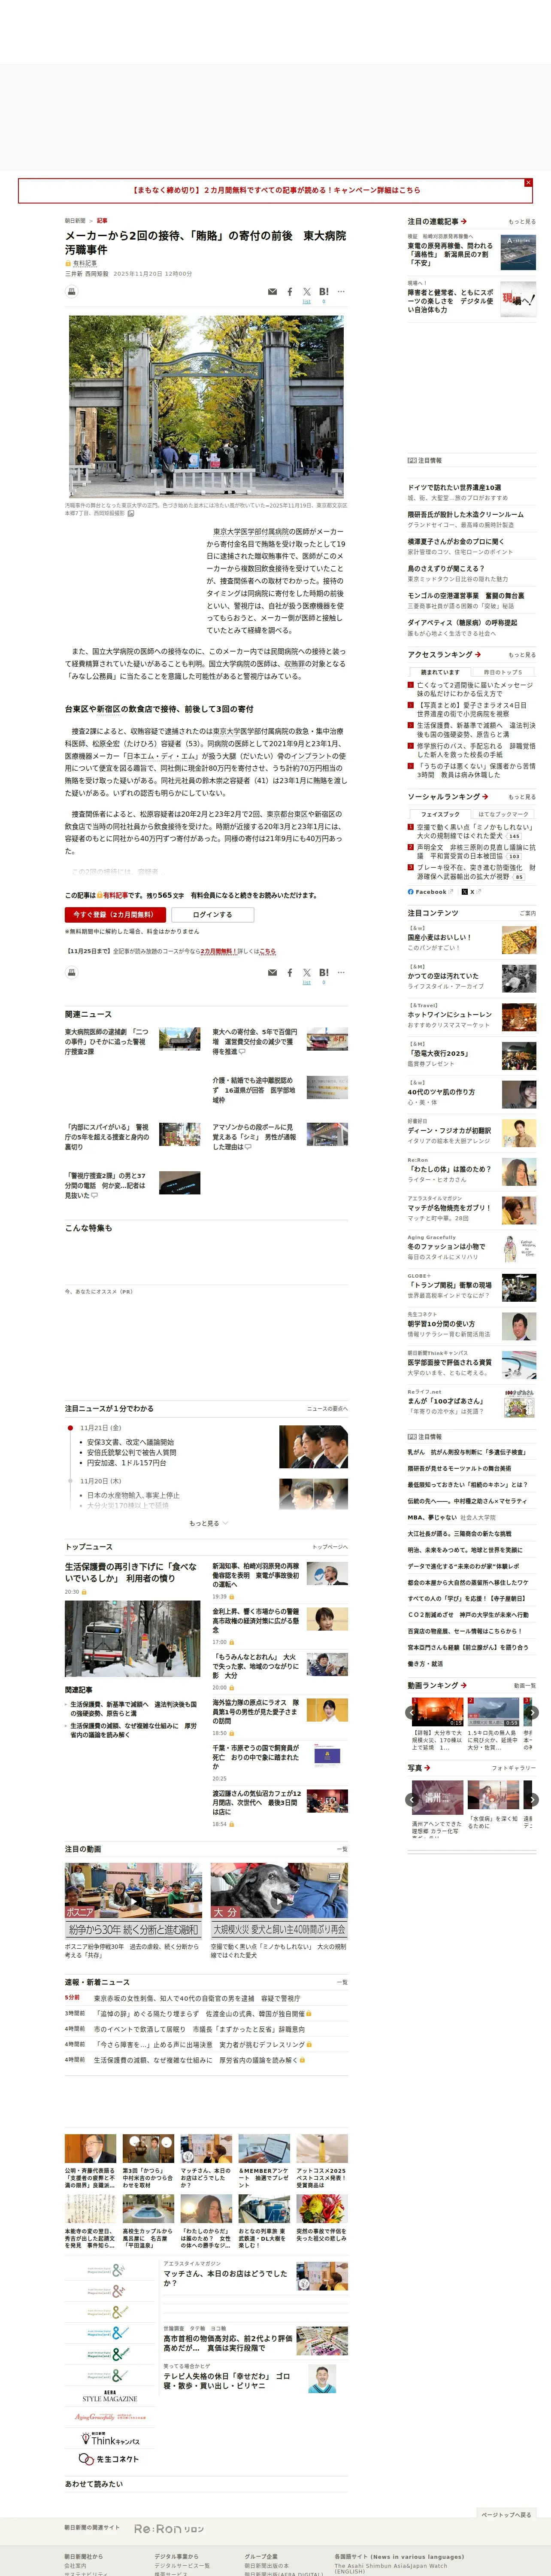Open the Re:Ron リロン logo link
Image resolution: width=551 pixels, height=2576 pixels.
click(169, 2529)
